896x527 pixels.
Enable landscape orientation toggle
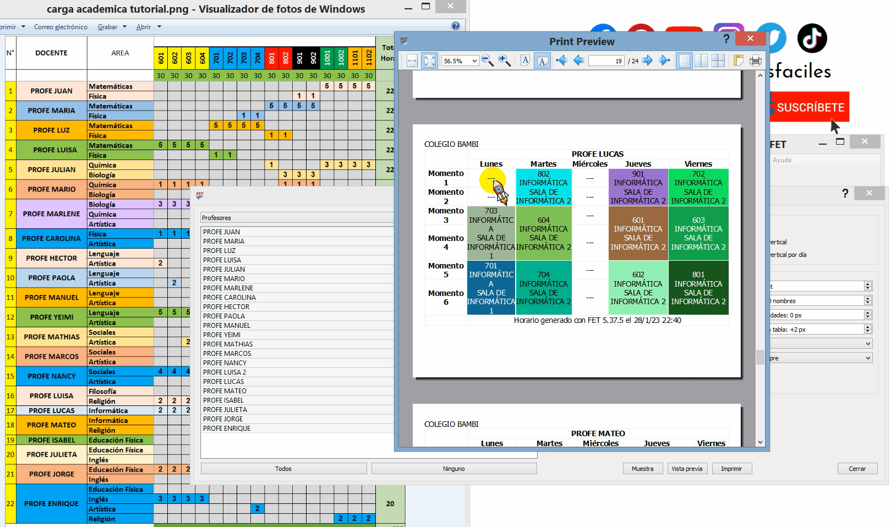pyautogui.click(x=543, y=61)
